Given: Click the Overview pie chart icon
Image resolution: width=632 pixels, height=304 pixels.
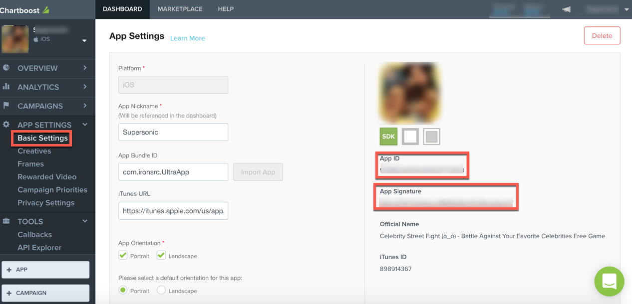Looking at the screenshot, I should (6, 68).
